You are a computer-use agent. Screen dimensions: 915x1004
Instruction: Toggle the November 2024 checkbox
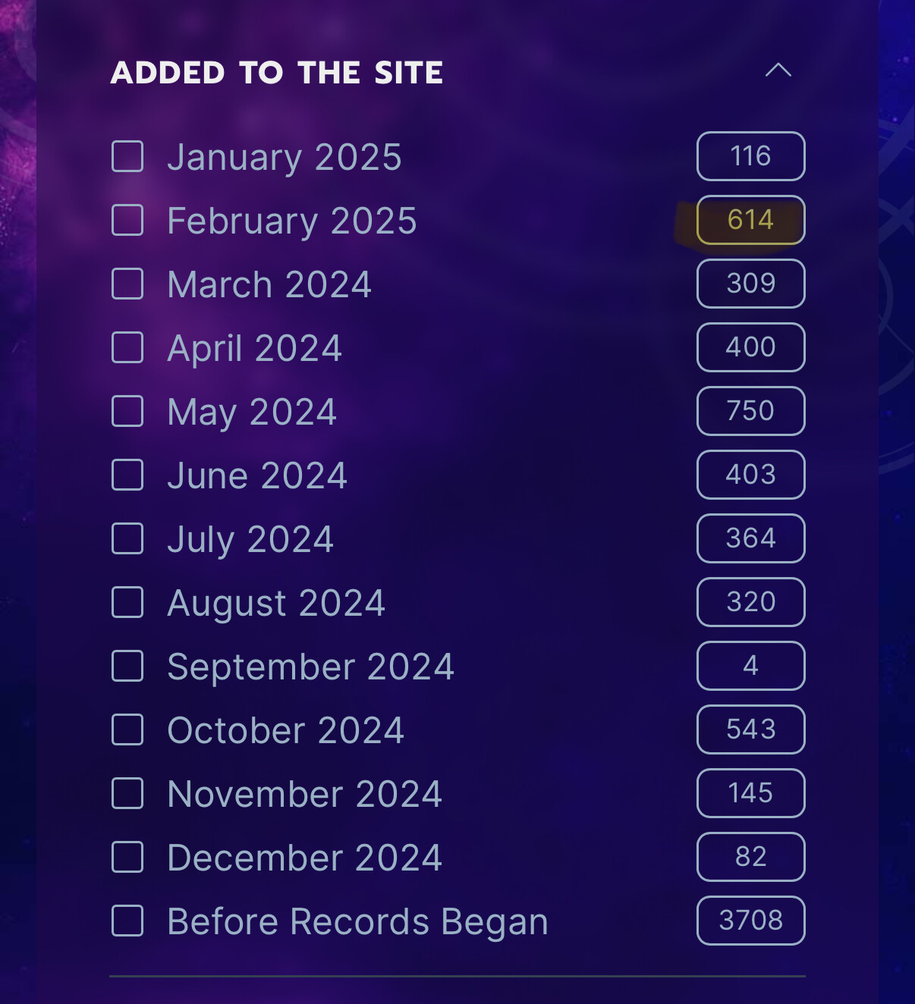[x=127, y=793]
